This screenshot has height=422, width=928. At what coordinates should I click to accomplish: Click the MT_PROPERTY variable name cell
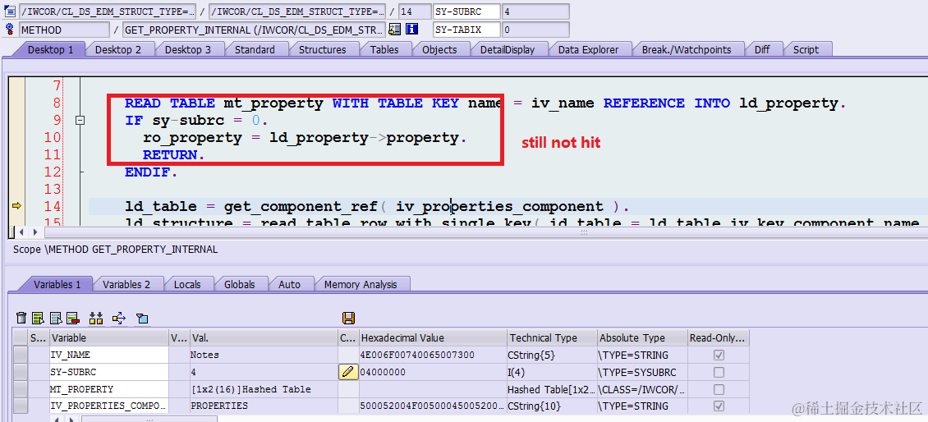coord(109,389)
